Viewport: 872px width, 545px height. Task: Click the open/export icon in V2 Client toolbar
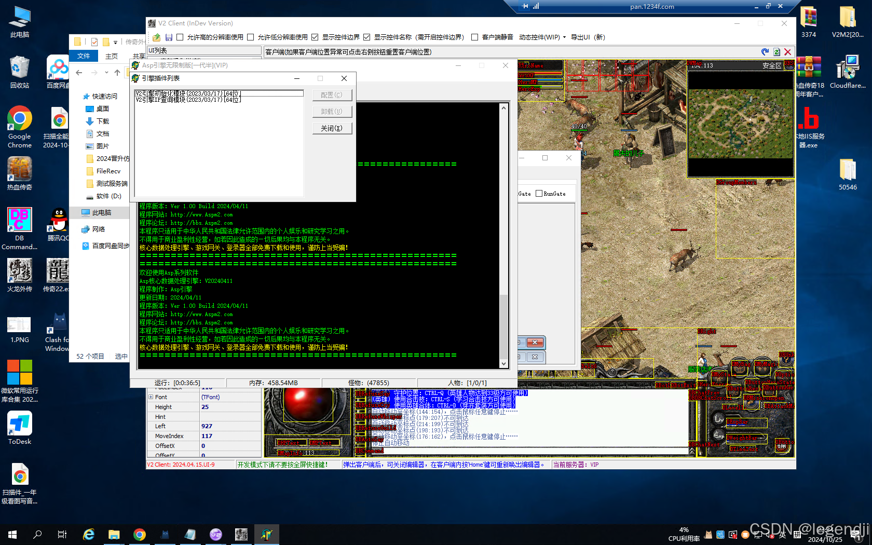pyautogui.click(x=156, y=37)
